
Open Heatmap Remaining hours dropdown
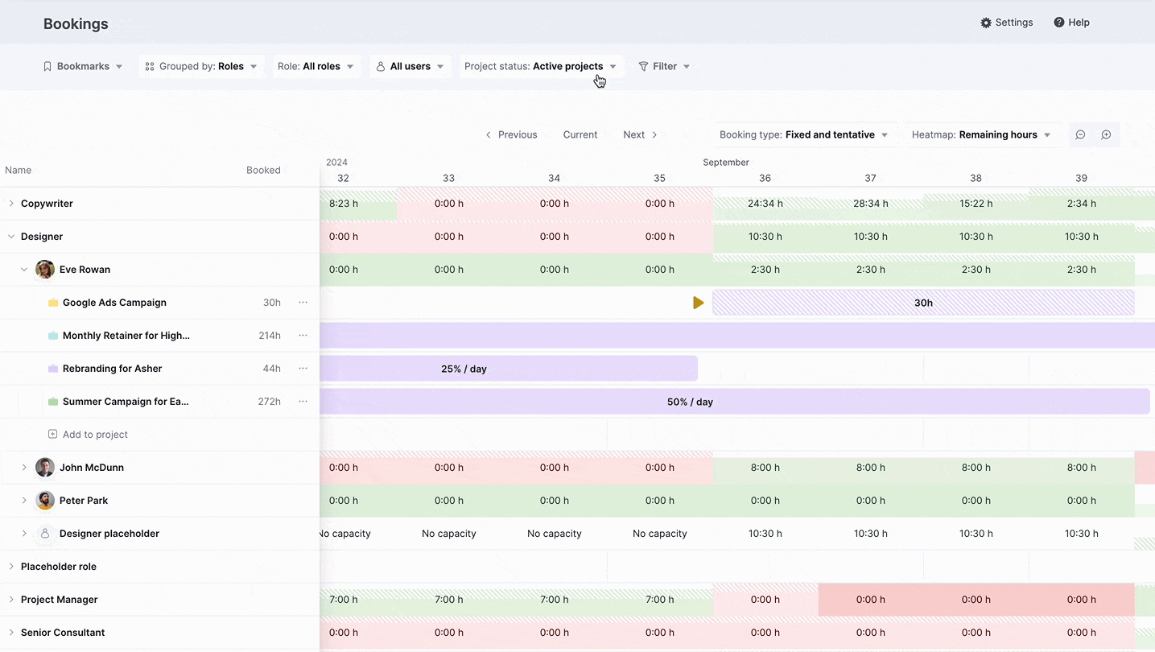[981, 134]
